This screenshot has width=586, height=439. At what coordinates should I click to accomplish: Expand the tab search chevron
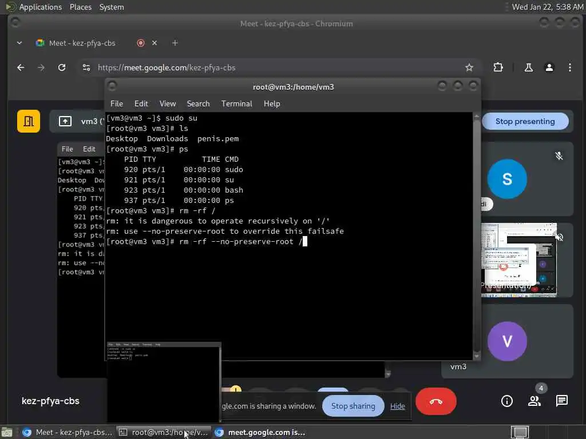coord(19,43)
